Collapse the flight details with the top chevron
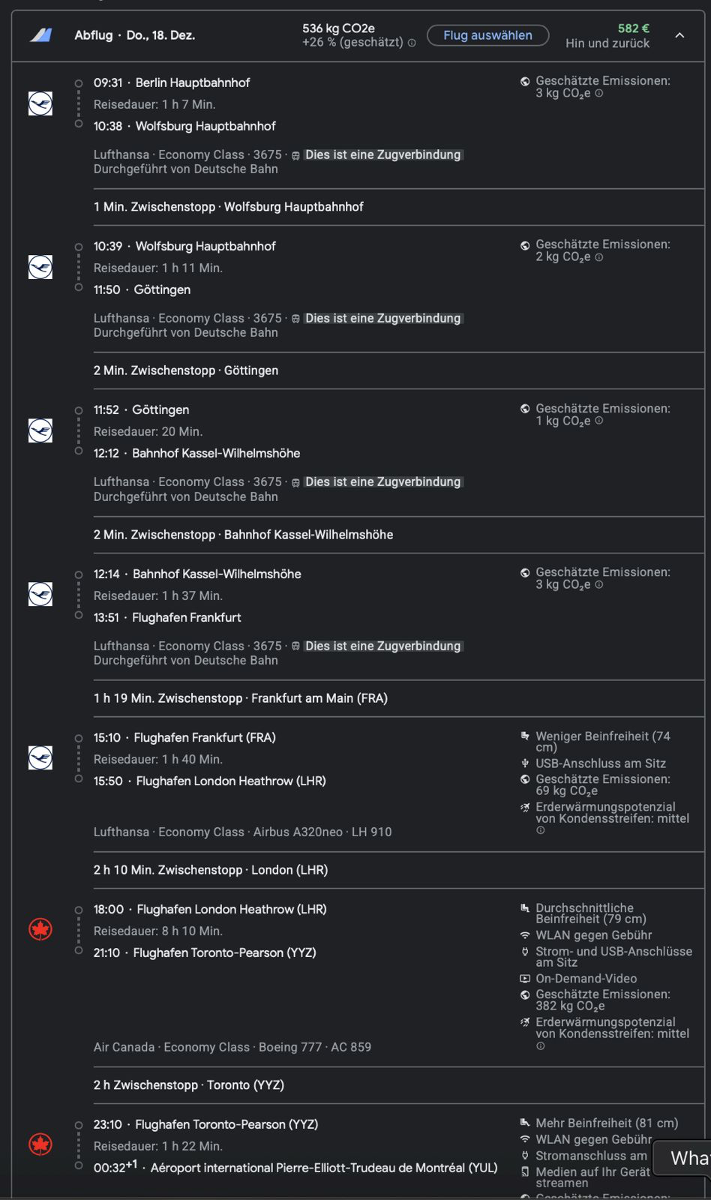This screenshot has width=711, height=1200. click(679, 35)
